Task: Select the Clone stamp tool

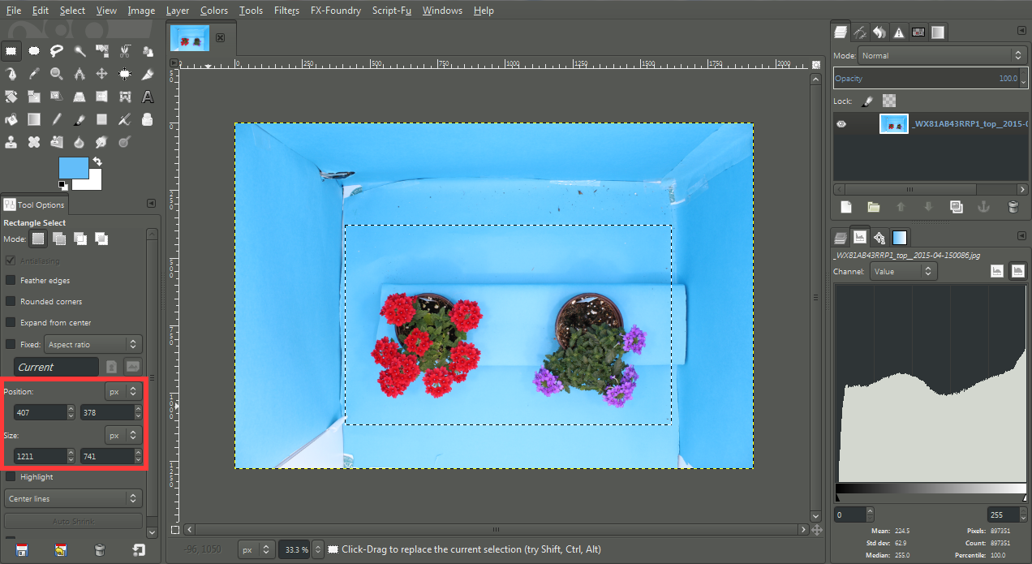Action: pyautogui.click(x=11, y=142)
